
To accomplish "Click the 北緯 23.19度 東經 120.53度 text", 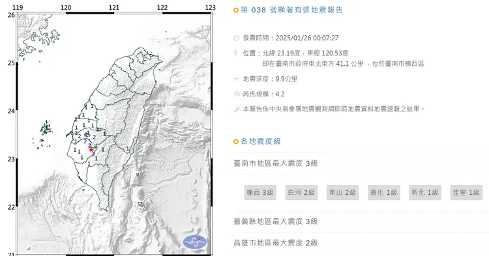I will coord(306,53).
